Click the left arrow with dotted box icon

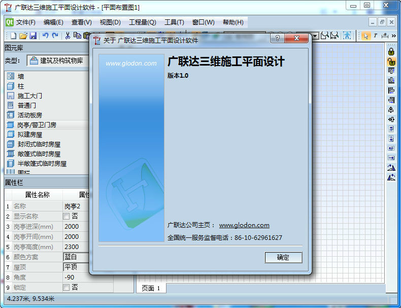tap(391, 148)
